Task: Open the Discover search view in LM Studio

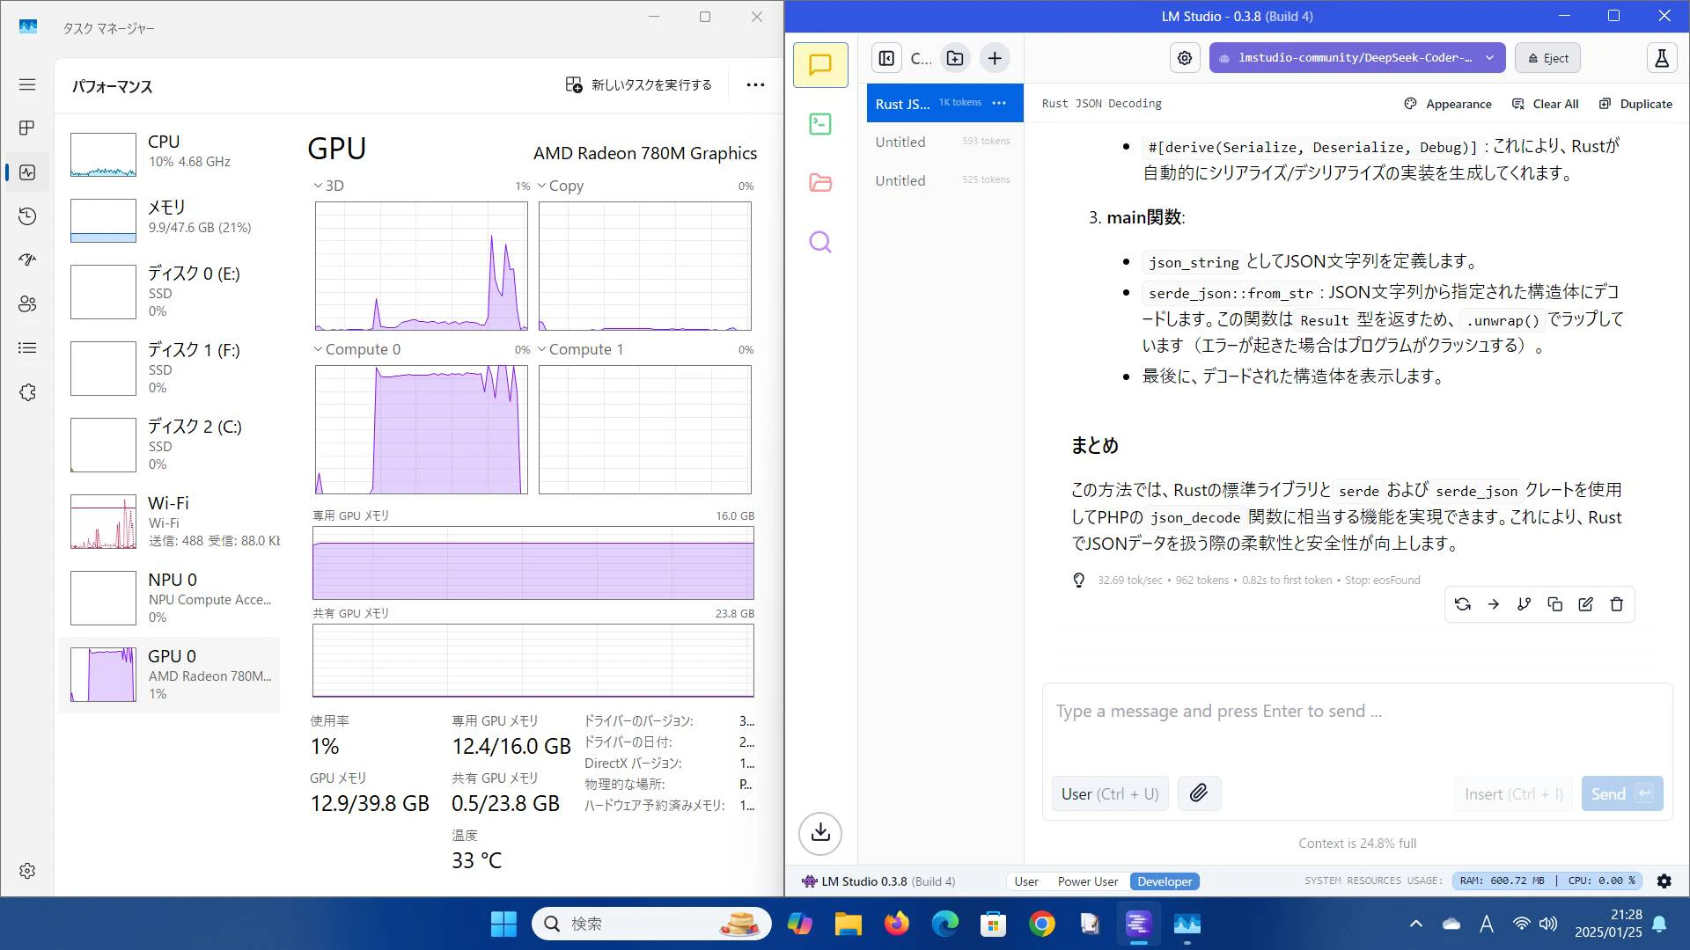Action: point(820,242)
